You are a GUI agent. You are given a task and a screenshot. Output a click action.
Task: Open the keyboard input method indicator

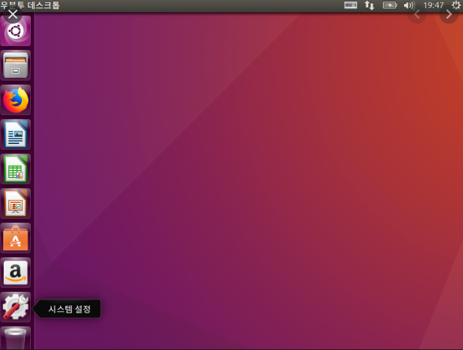[x=350, y=5]
